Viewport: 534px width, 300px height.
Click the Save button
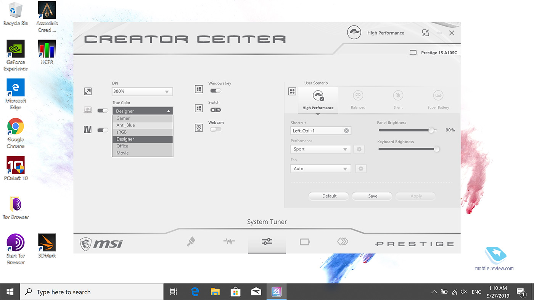tap(372, 196)
